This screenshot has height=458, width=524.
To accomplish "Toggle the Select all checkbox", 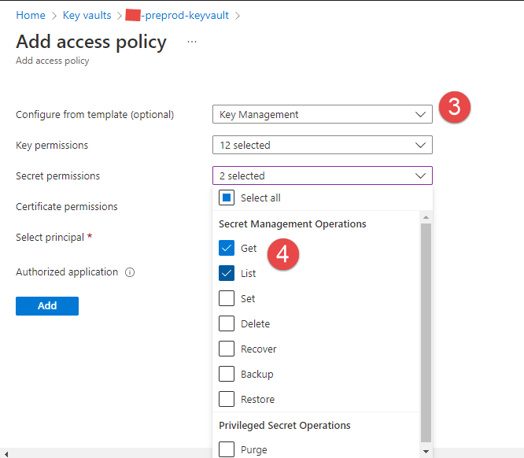I will (x=227, y=198).
